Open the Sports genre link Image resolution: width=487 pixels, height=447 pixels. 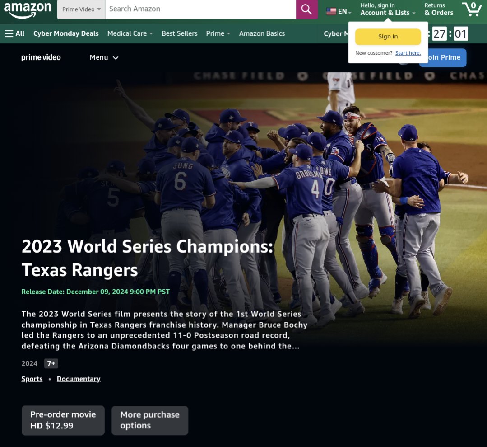[x=32, y=379]
